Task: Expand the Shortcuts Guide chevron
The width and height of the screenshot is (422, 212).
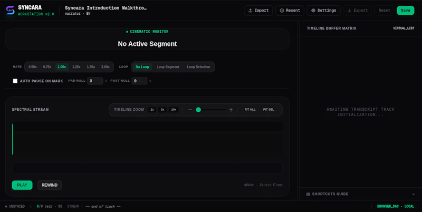Action: click(414, 194)
